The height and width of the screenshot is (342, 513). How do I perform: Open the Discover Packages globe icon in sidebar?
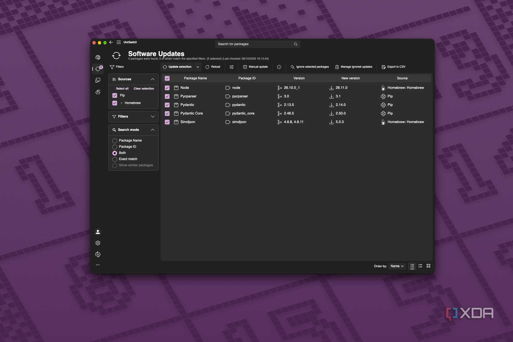pos(98,57)
